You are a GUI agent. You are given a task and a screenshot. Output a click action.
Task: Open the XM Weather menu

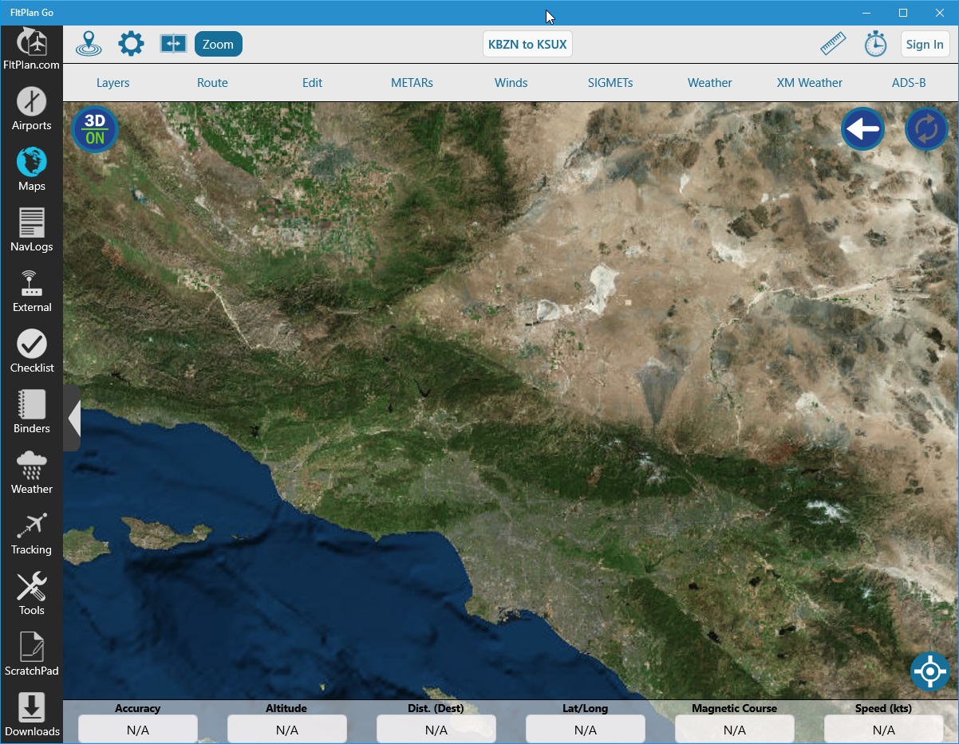click(809, 82)
